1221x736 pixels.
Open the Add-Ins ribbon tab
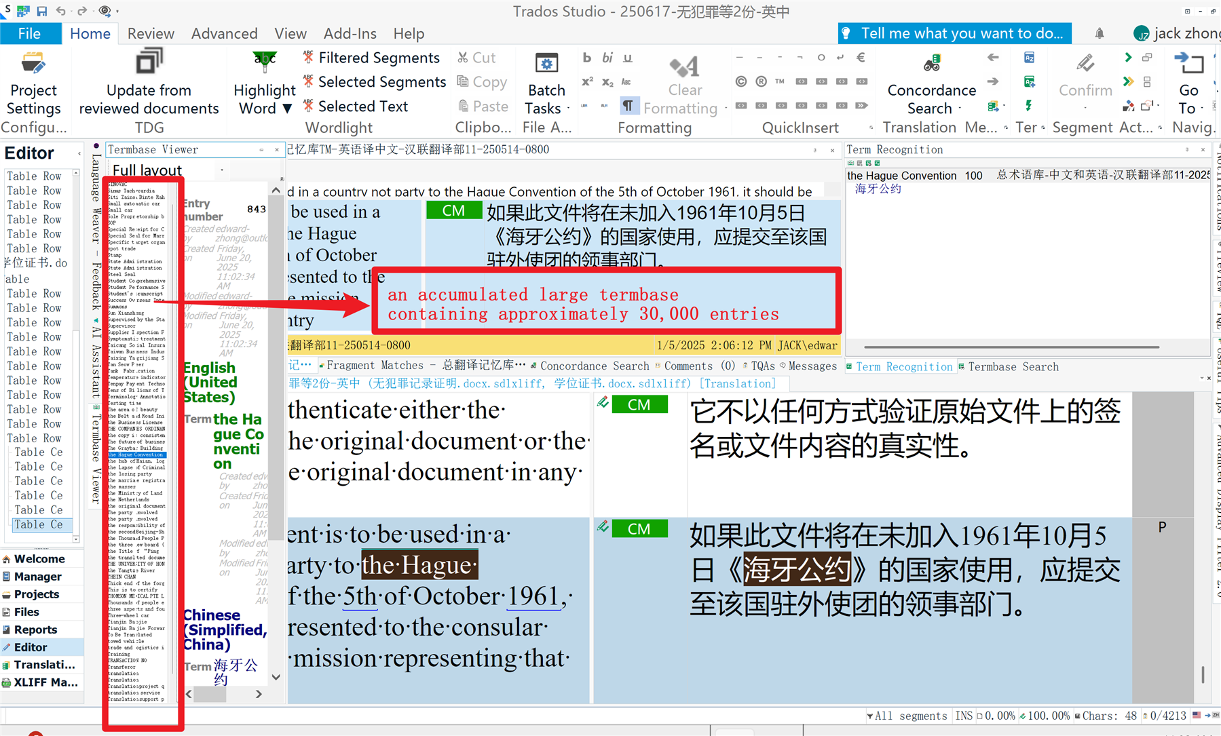point(350,33)
